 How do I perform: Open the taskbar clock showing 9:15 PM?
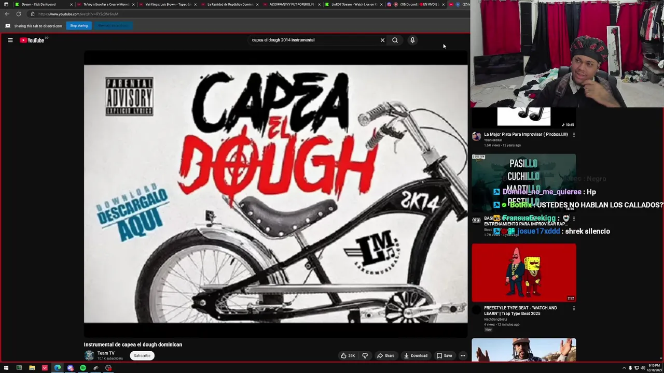coord(653,368)
